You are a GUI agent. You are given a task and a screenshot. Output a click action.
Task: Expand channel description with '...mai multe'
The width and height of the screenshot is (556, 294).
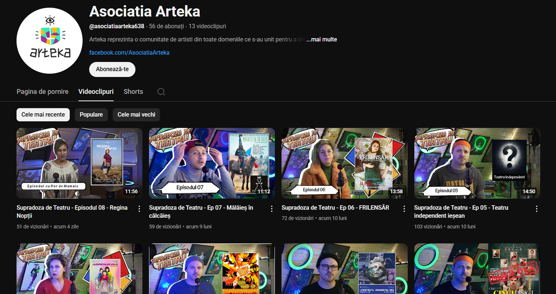tap(321, 40)
